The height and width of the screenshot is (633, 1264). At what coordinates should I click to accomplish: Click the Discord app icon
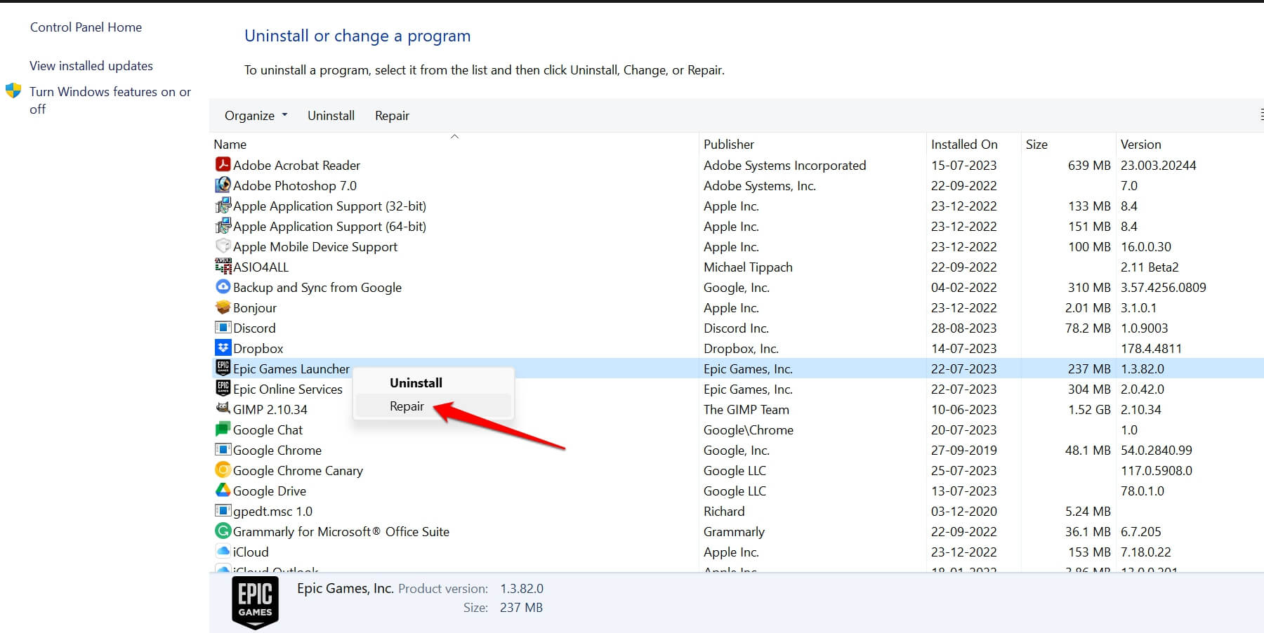(222, 328)
